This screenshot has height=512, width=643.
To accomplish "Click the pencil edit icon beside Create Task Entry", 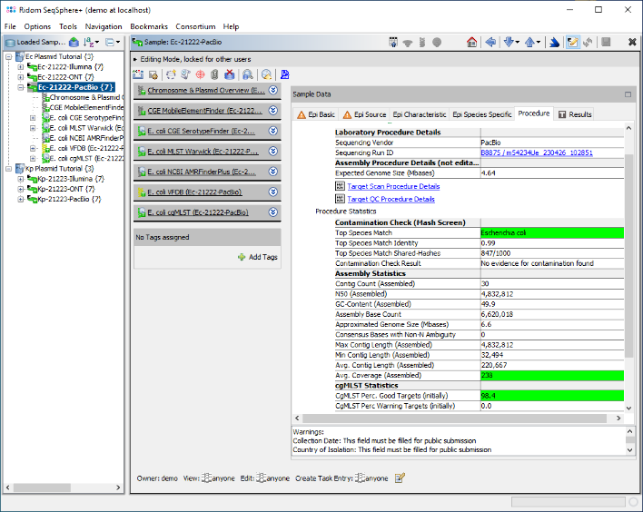I will [x=400, y=478].
